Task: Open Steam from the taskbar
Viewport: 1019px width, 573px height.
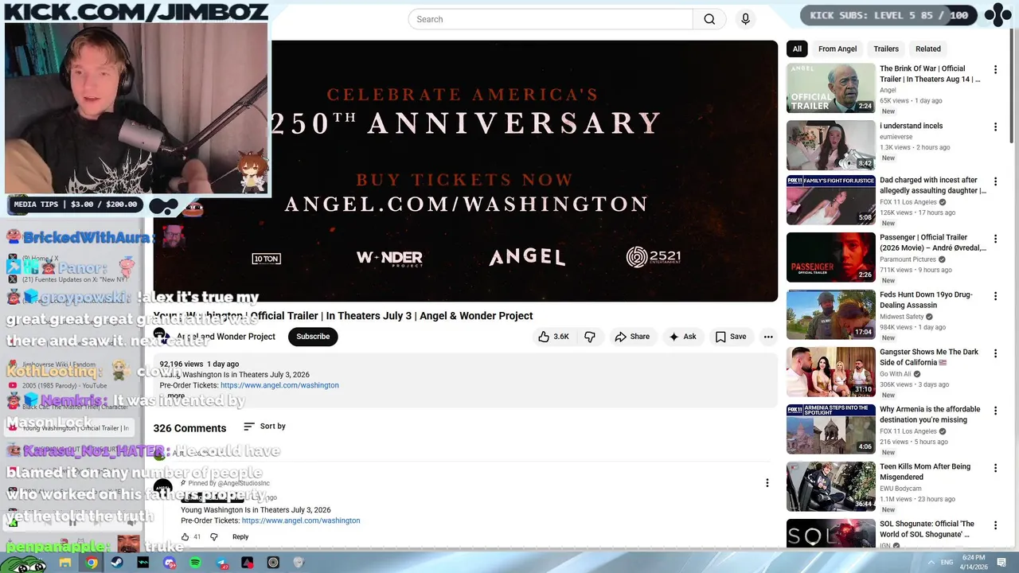Action: coord(117,563)
